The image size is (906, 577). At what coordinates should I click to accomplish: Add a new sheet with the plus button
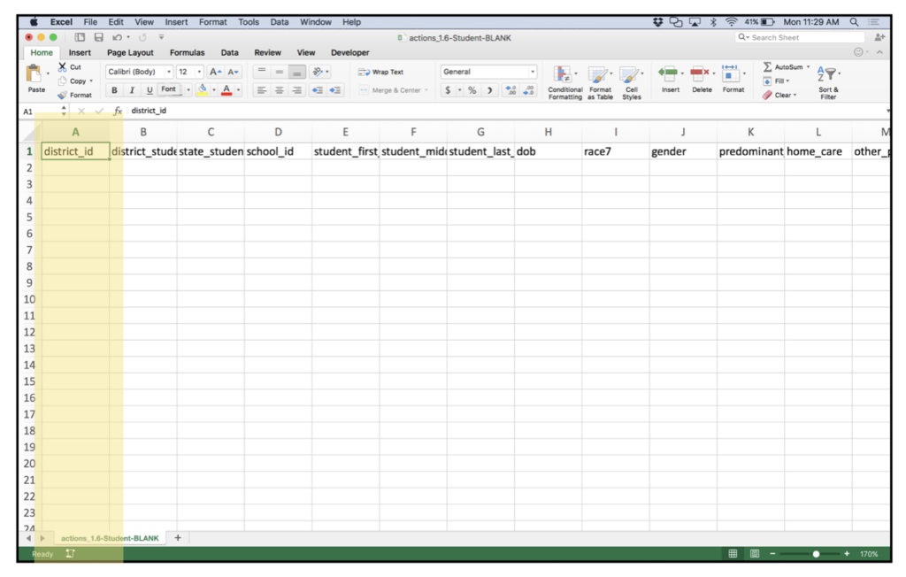(178, 538)
